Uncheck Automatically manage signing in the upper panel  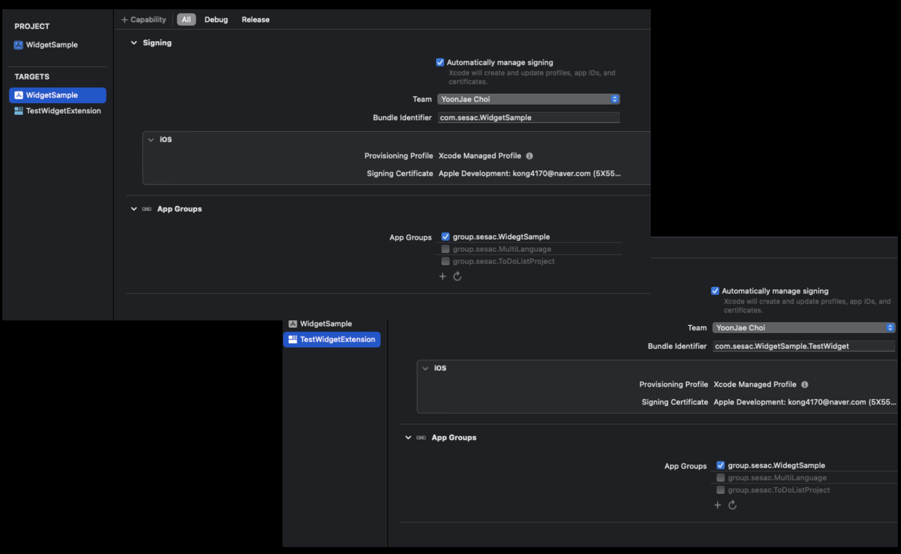(x=440, y=62)
